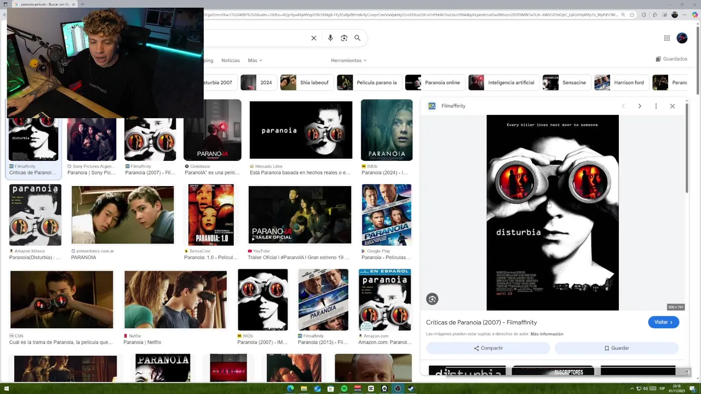701x394 pixels.
Task: Open the Cinéxtasis ParanoIA thumbnail
Action: point(212,130)
